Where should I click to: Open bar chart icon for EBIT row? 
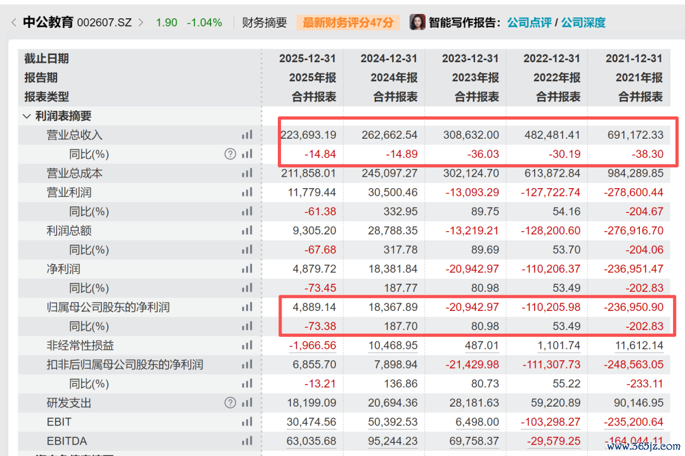point(247,422)
